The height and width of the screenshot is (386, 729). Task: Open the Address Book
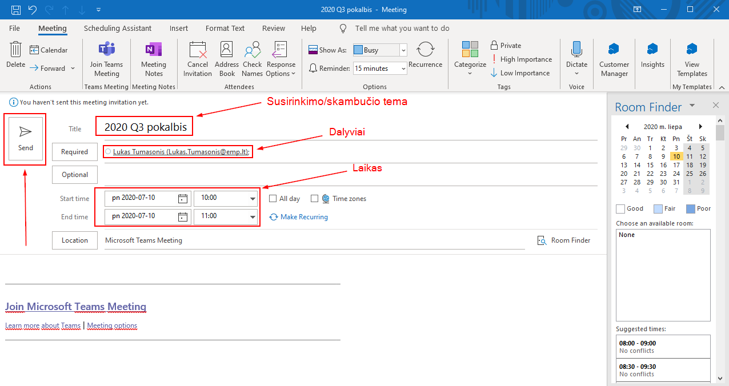click(x=227, y=50)
